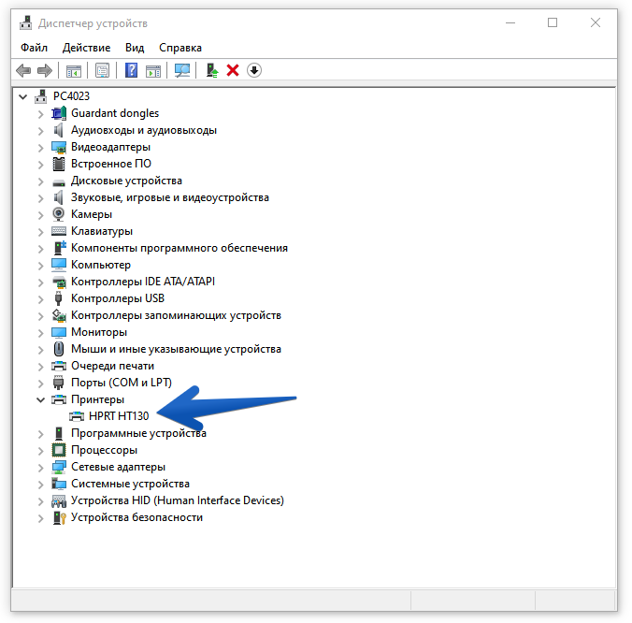Viewport: 632px width, 623px height.
Task: Click the disable device down-arrow icon
Action: click(x=253, y=70)
